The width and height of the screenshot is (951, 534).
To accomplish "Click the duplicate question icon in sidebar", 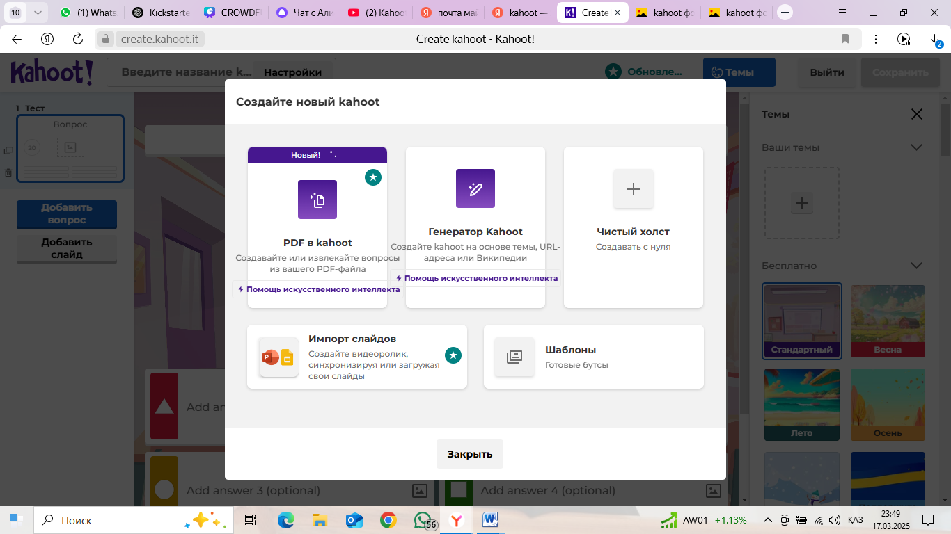I will pos(8,150).
